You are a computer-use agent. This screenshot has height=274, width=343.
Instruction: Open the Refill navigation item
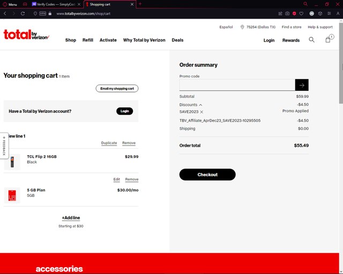pyautogui.click(x=88, y=40)
